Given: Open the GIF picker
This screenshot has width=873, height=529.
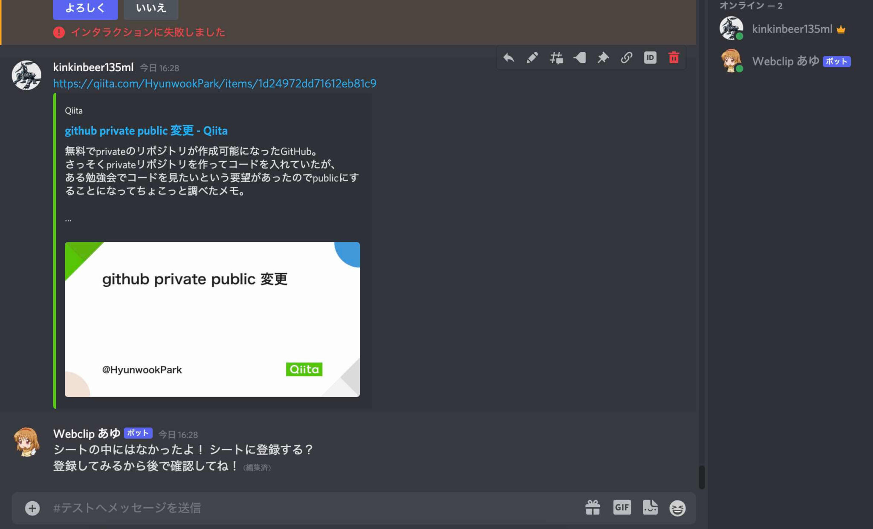Looking at the screenshot, I should (622, 508).
